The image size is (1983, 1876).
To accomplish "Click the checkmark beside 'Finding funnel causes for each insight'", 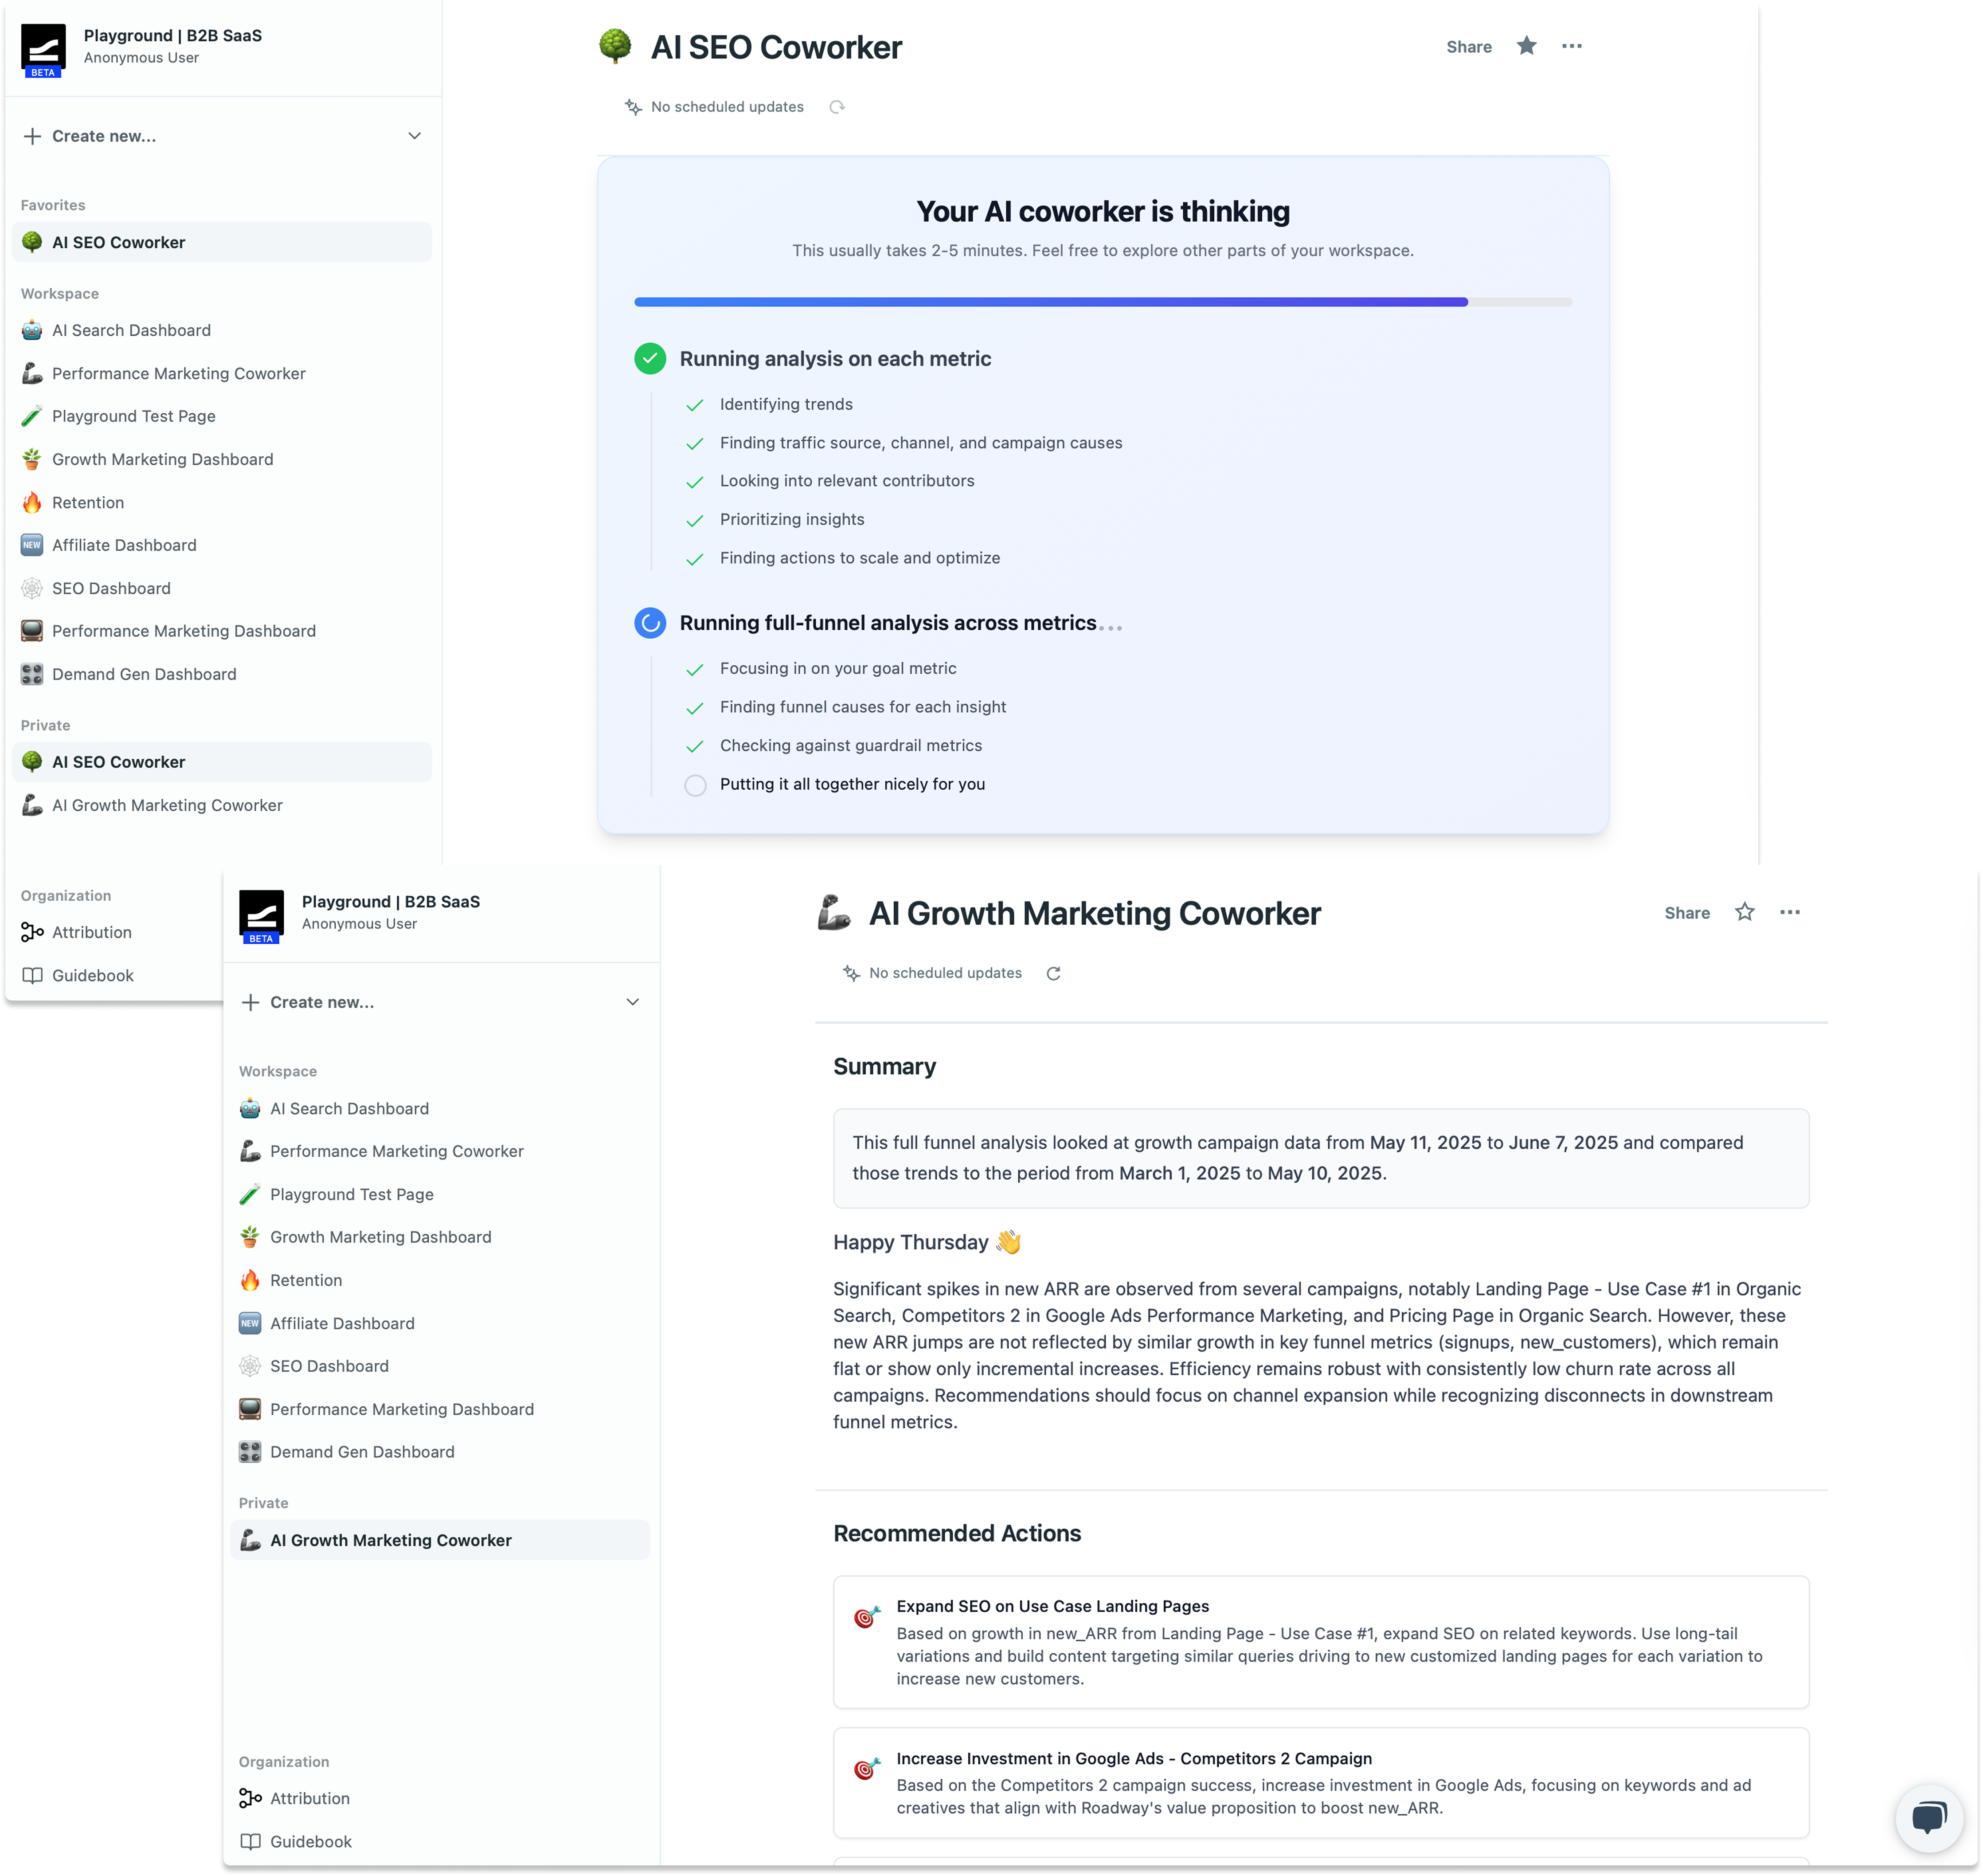I will point(695,708).
